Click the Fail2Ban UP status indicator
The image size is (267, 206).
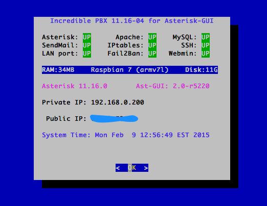click(152, 54)
